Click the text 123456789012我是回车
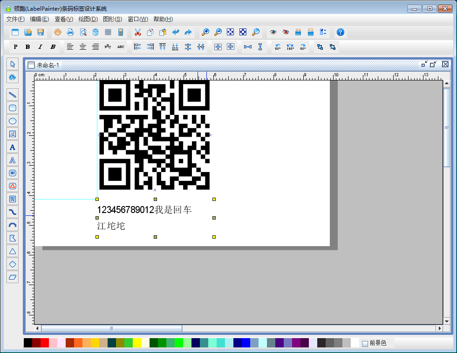 coord(144,210)
